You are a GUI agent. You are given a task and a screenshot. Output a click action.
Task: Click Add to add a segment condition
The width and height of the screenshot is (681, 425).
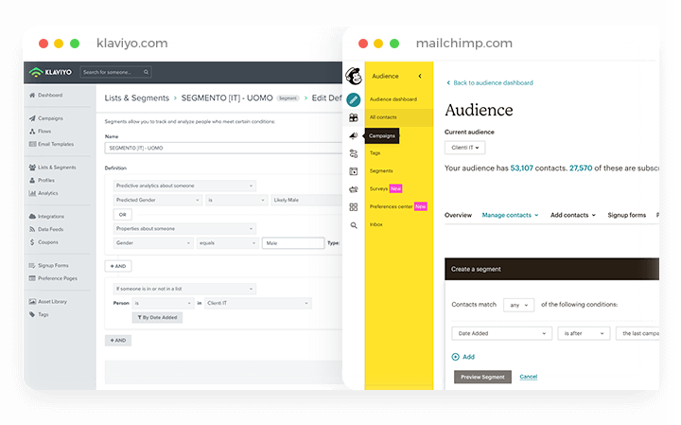[463, 357]
